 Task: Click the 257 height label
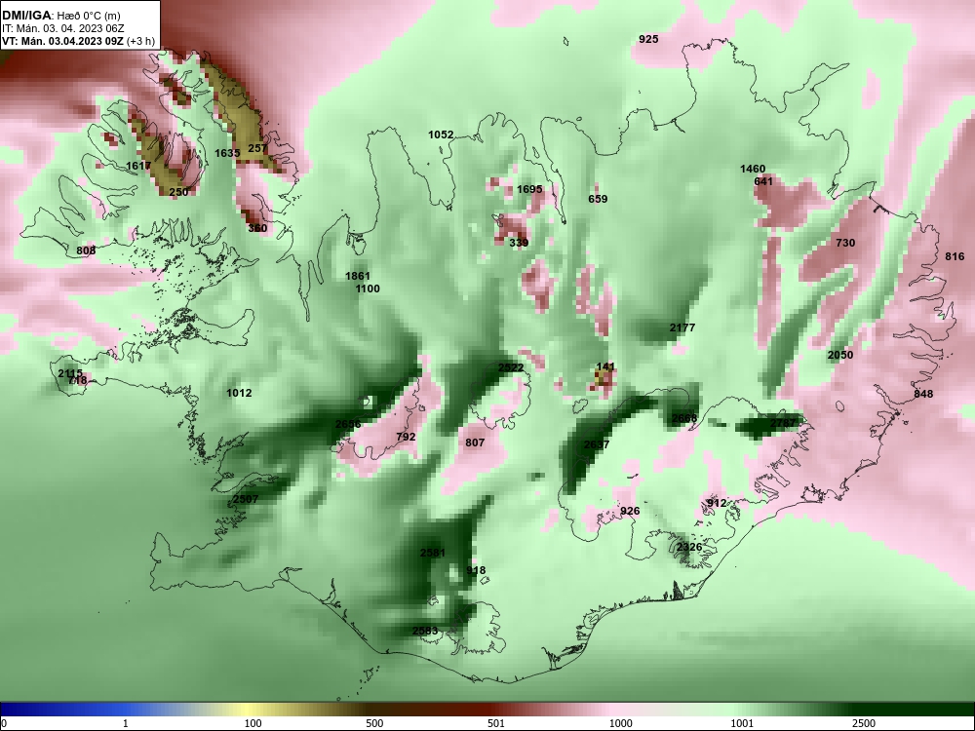(257, 148)
